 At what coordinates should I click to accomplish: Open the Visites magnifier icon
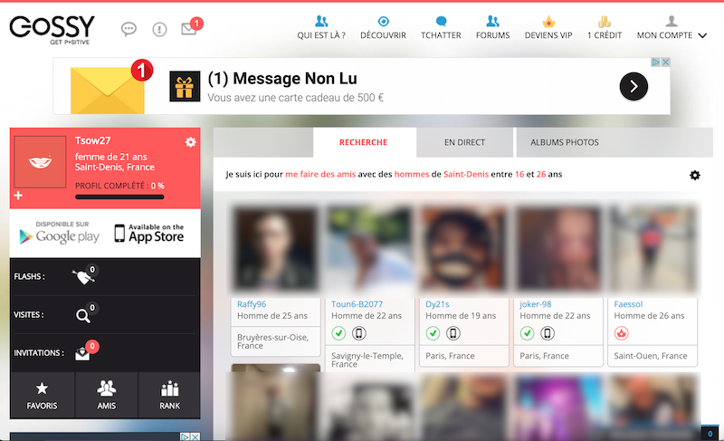85,313
